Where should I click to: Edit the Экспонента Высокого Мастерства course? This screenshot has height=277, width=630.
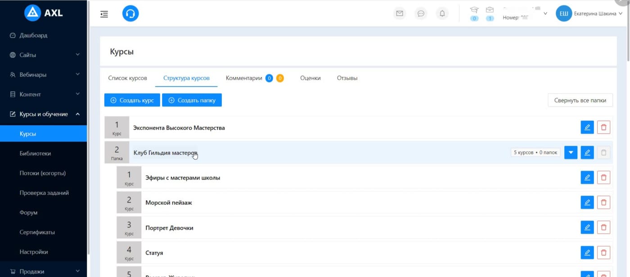click(x=587, y=128)
